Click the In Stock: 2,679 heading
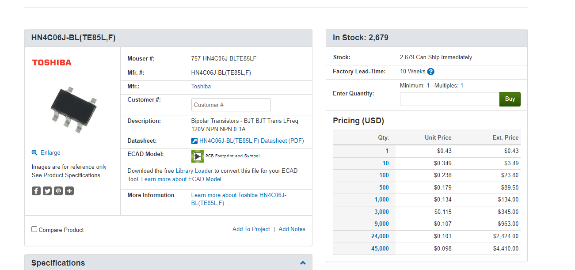This screenshot has width=575, height=270. (x=361, y=38)
